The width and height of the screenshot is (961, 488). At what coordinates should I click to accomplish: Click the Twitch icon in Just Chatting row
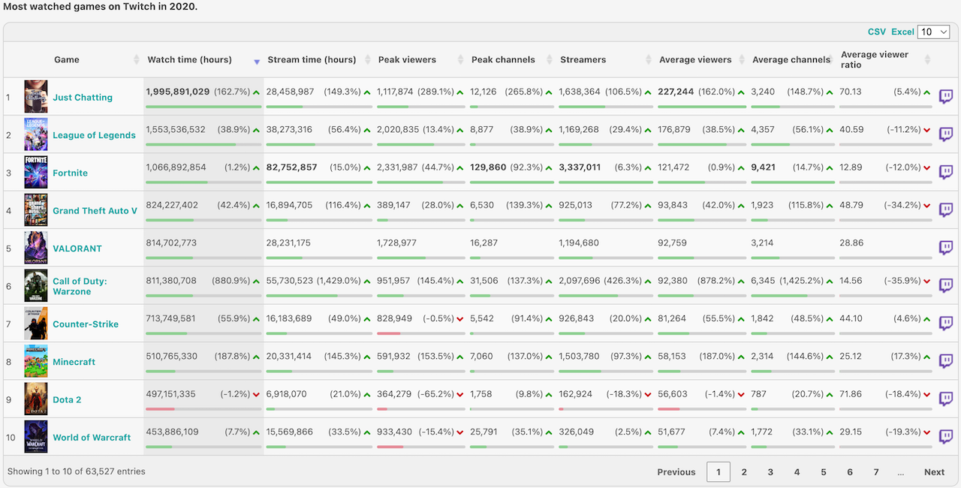[946, 97]
